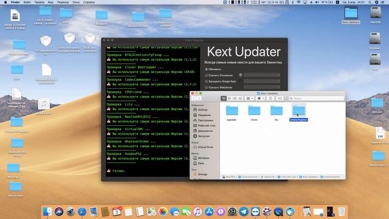This screenshot has width=389, height=219.
Task: Open the Переход menu
Action: tap(63, 2)
